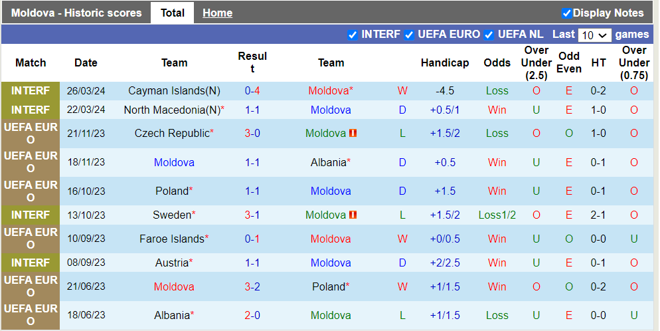The height and width of the screenshot is (331, 660).
Task: Open Faroe Islands team link
Action: (171, 239)
